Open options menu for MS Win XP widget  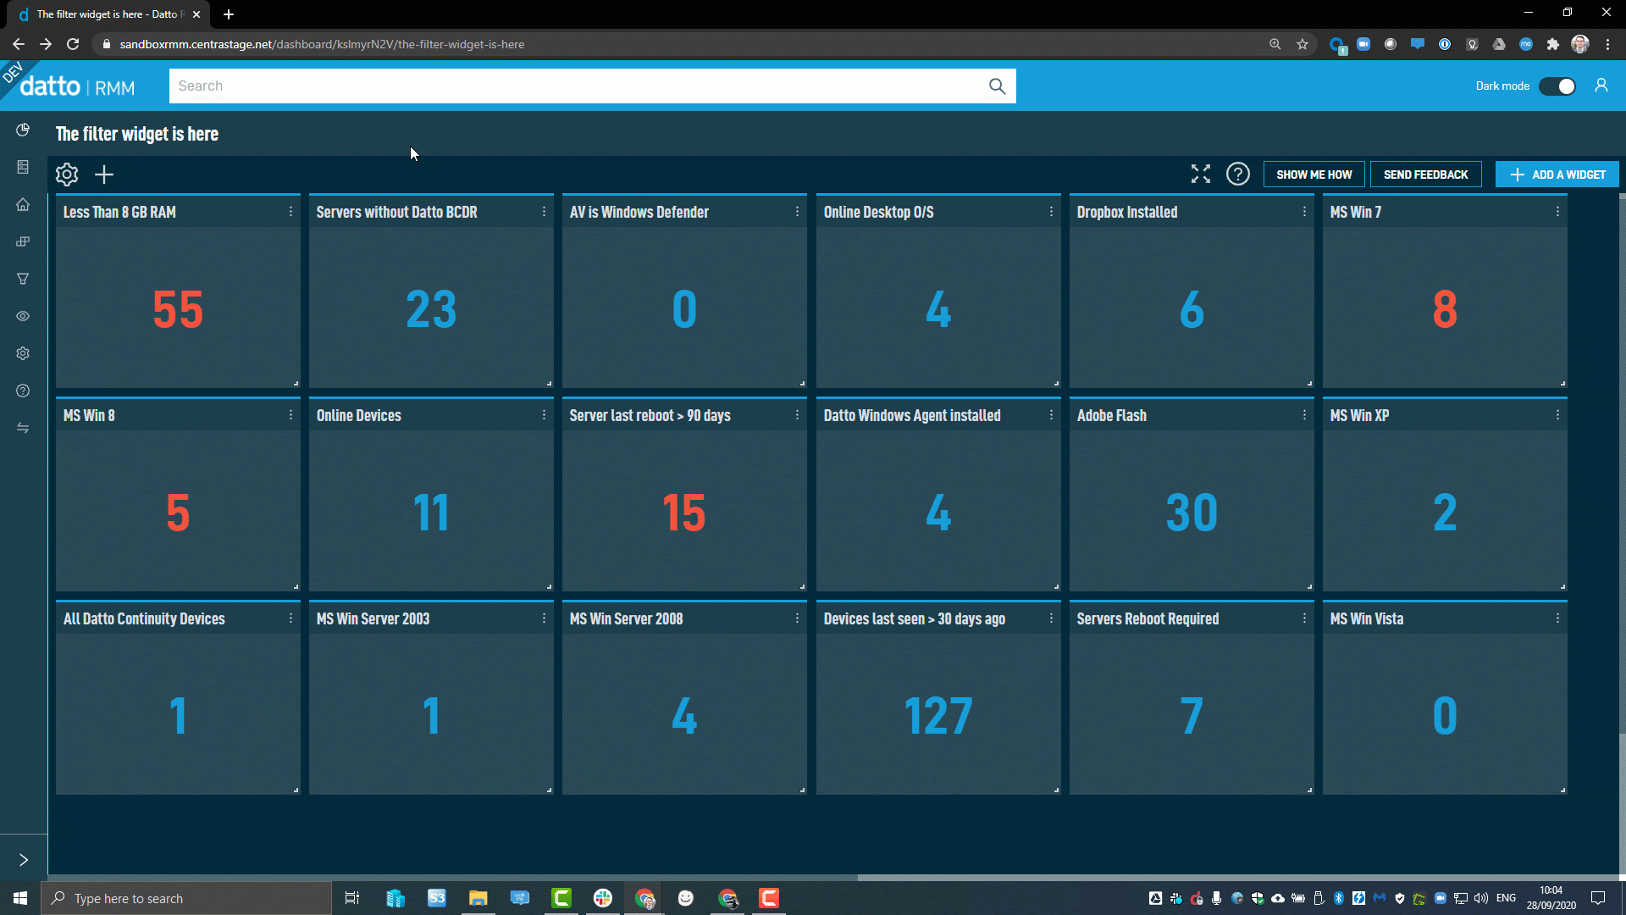coord(1557,415)
